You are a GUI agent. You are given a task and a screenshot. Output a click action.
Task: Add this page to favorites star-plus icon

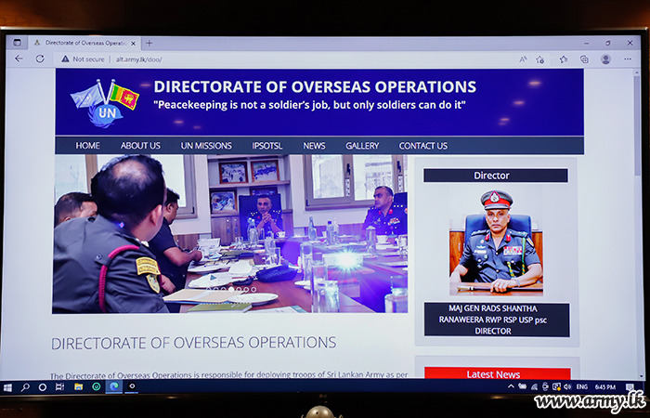point(539,59)
